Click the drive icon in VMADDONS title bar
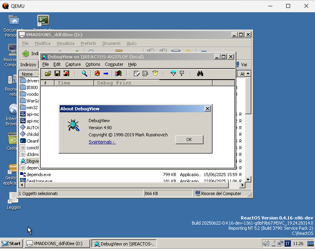Image resolution: width=315 pixels, height=249 pixels. pos(22,35)
